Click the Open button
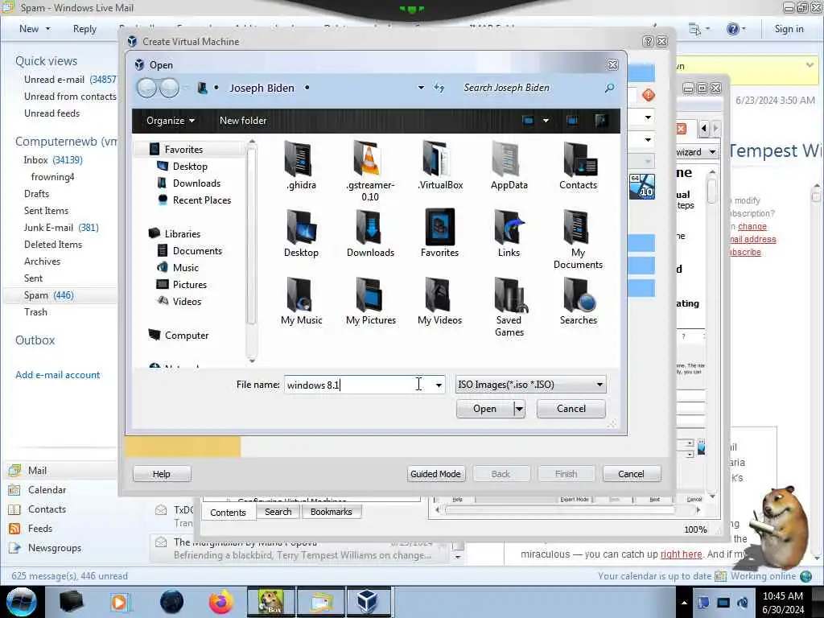The height and width of the screenshot is (618, 824). tap(484, 409)
